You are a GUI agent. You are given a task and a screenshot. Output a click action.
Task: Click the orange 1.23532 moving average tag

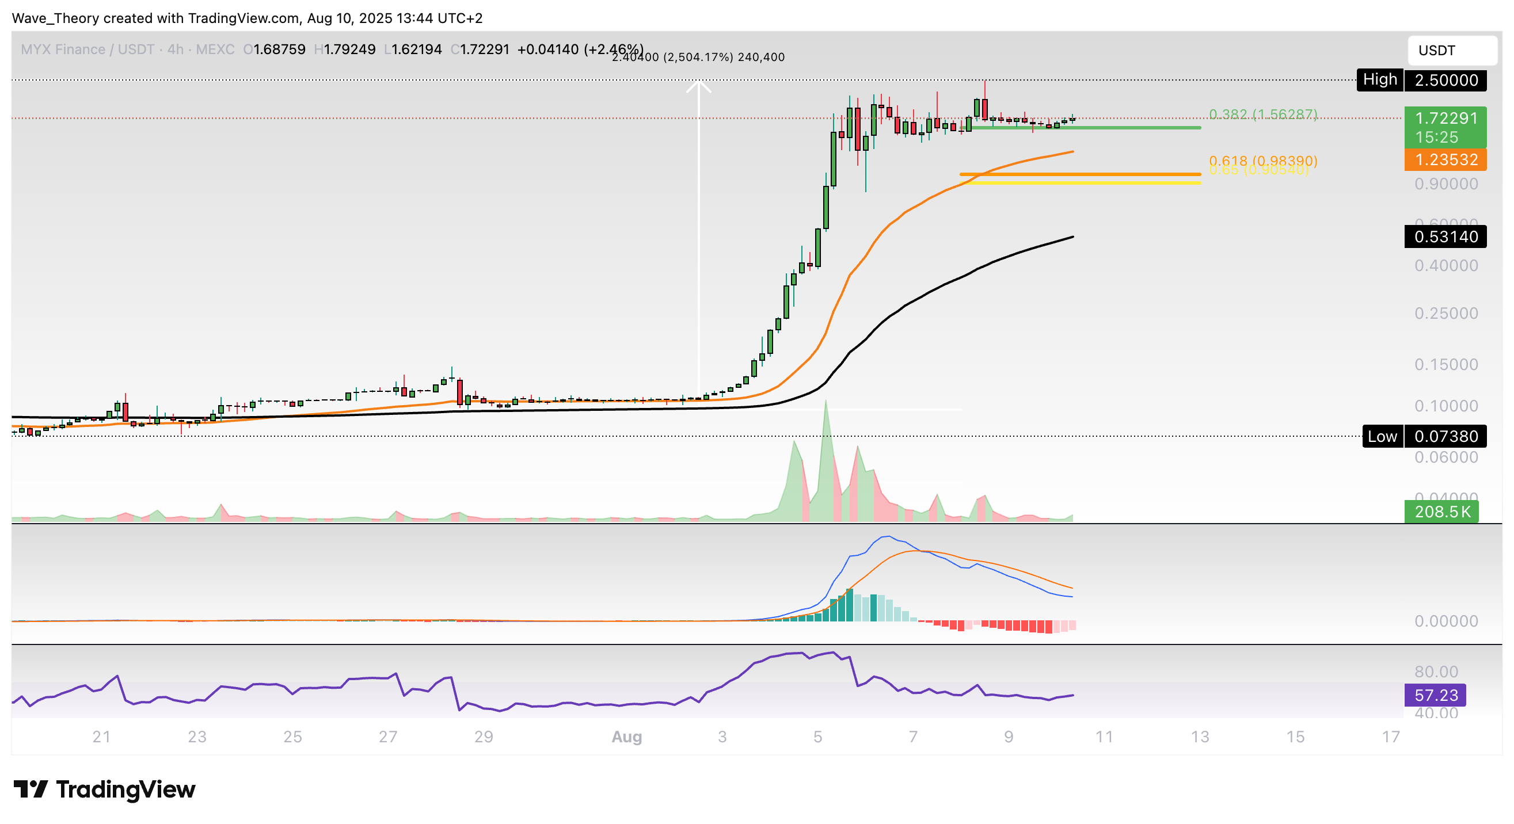(1445, 160)
